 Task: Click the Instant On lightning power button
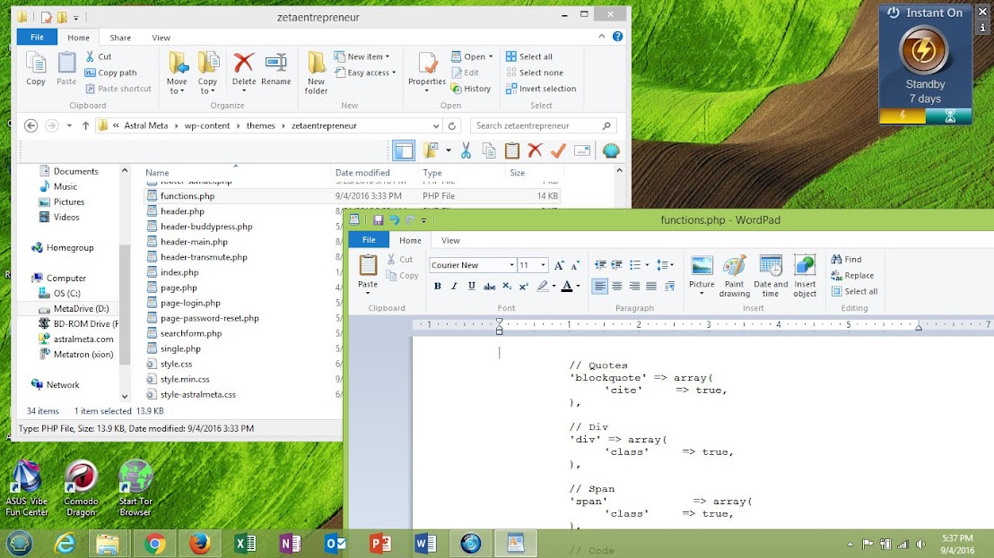pyautogui.click(x=924, y=50)
